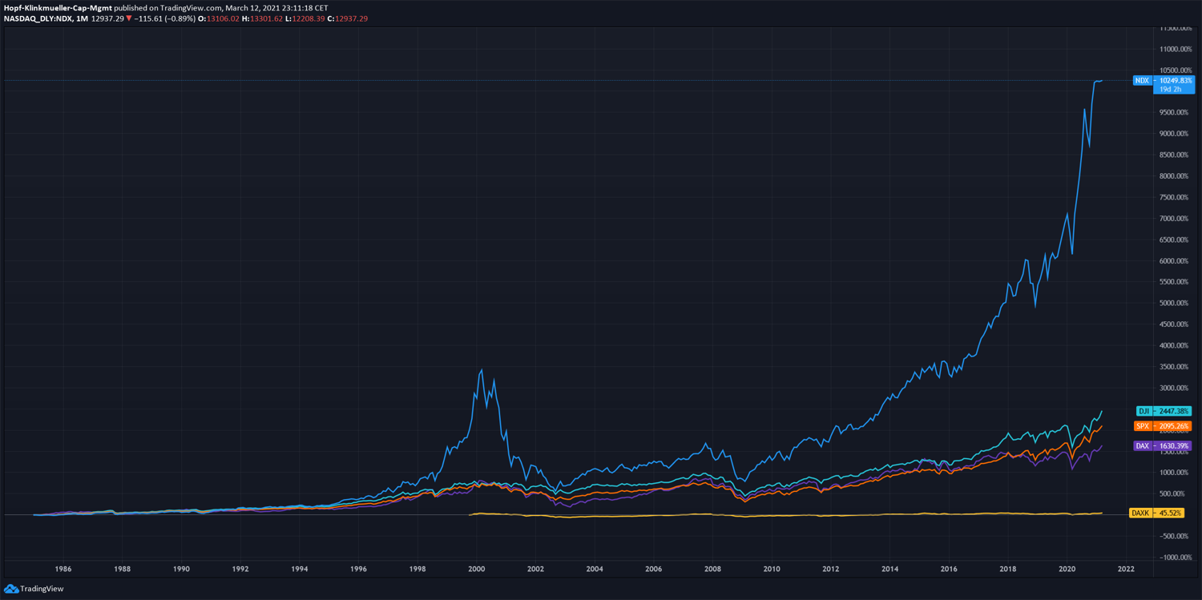Click the NDX value 10249.83%
The height and width of the screenshot is (600, 1202).
click(1176, 81)
